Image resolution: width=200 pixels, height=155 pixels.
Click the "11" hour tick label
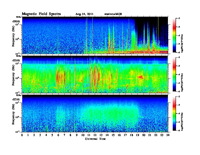(89, 135)
